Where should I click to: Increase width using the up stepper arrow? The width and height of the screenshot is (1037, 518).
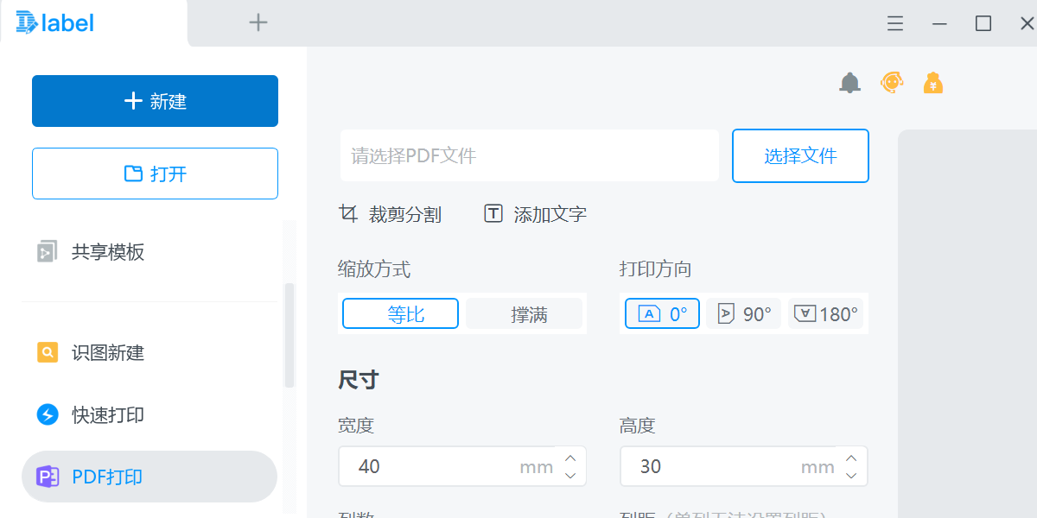coord(569,458)
